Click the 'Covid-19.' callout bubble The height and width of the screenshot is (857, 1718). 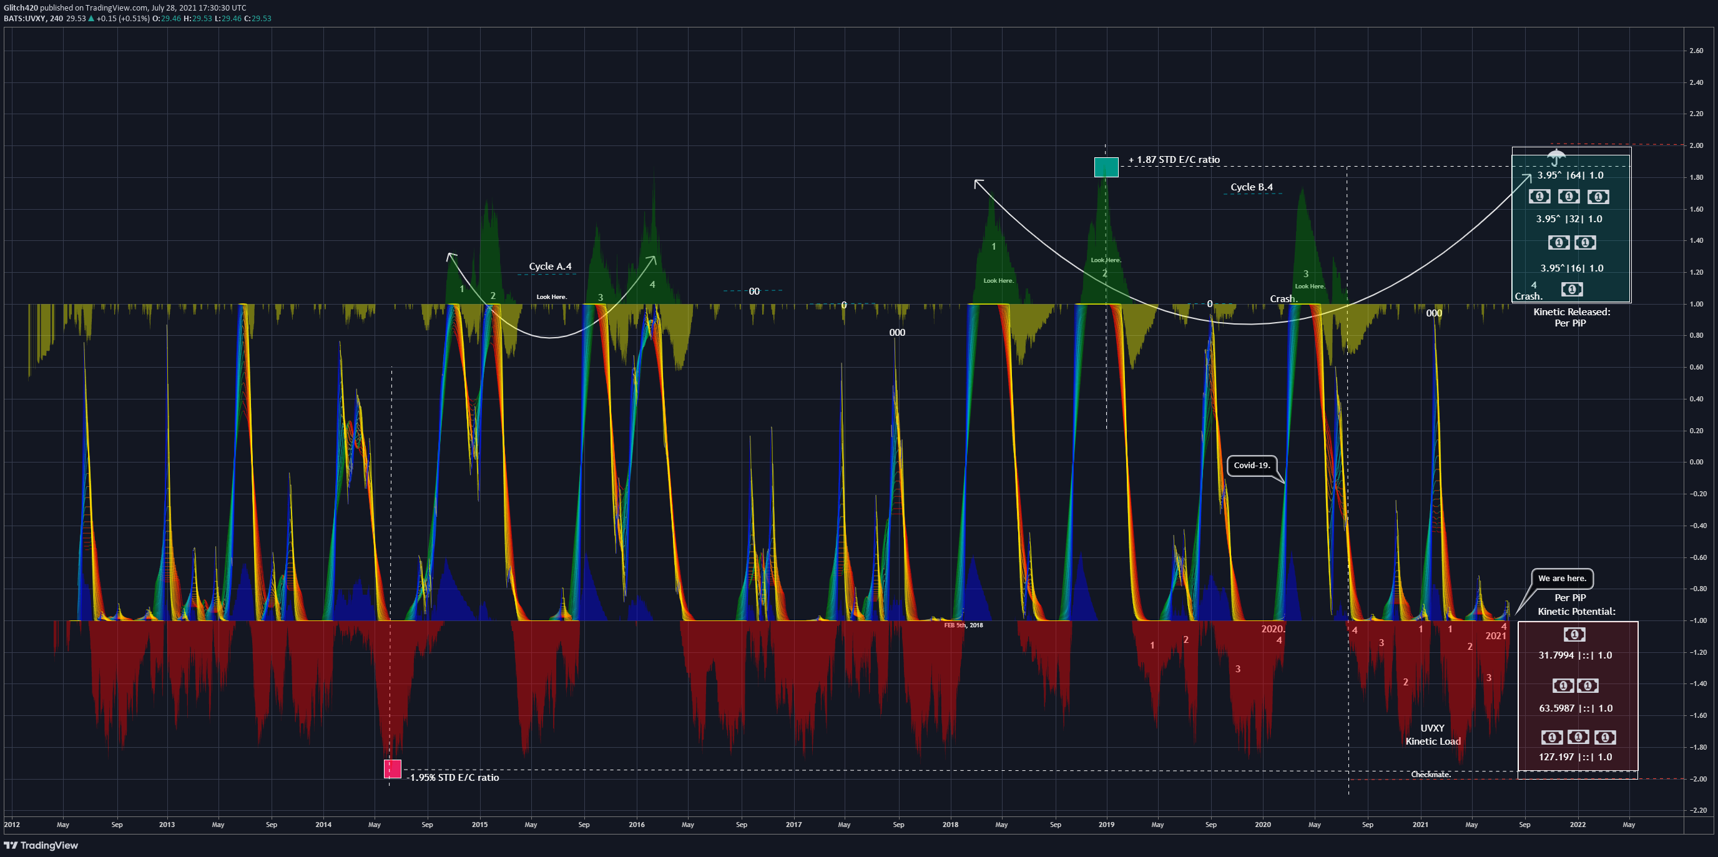pyautogui.click(x=1252, y=466)
